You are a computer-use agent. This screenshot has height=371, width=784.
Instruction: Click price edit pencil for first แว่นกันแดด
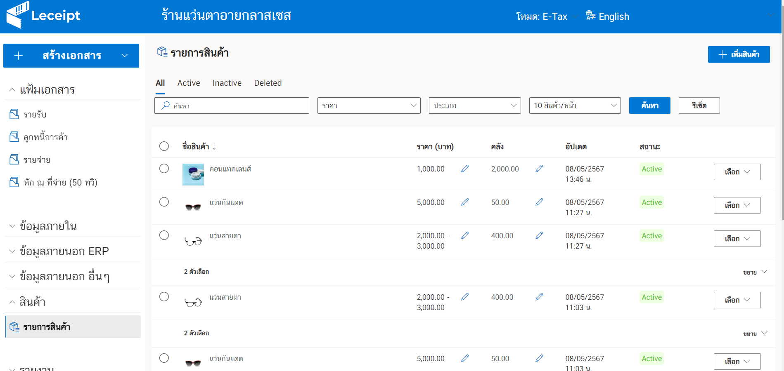[x=465, y=202]
